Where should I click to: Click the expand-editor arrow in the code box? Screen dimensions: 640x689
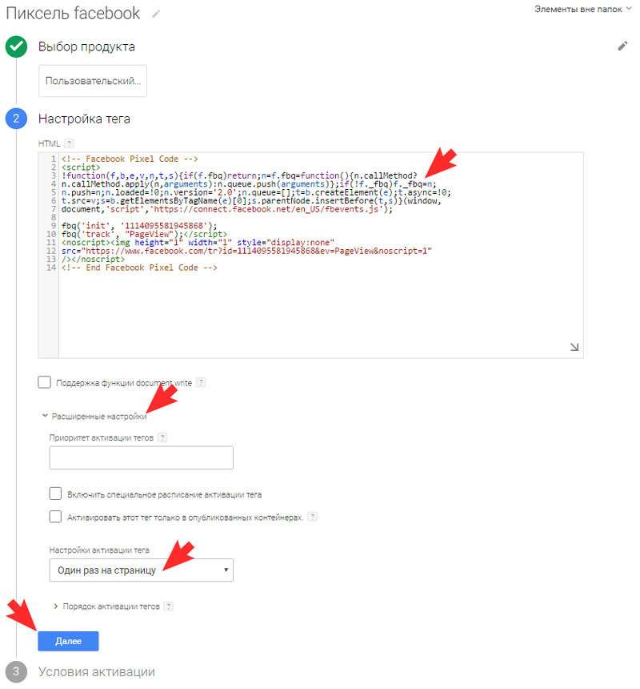pyautogui.click(x=574, y=347)
